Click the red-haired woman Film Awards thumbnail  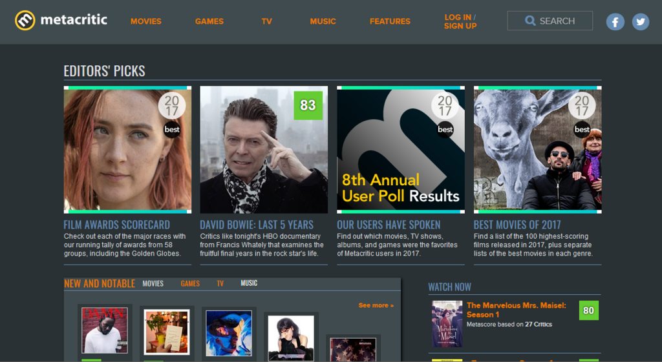(x=127, y=150)
